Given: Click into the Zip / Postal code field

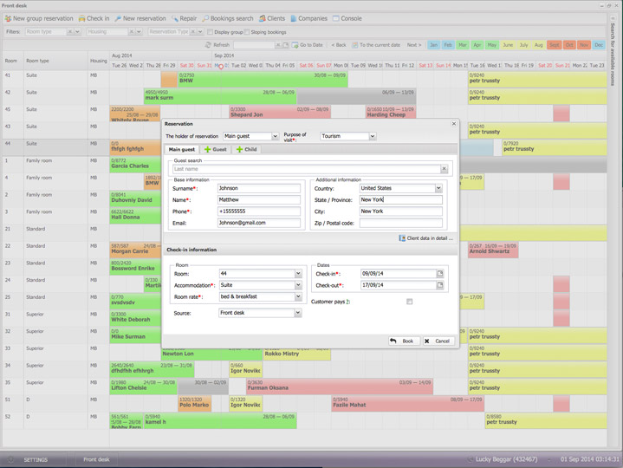Looking at the screenshot, I should (401, 223).
